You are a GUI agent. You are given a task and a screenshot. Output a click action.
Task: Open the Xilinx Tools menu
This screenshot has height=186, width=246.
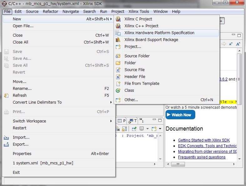click(139, 12)
